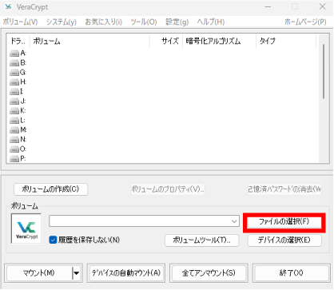
Task: Click the ドライブ column header
Action: [18, 42]
